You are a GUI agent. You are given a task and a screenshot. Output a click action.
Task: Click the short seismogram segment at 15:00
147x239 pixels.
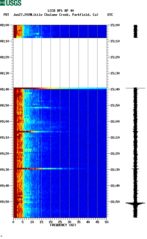[x=136, y=31]
